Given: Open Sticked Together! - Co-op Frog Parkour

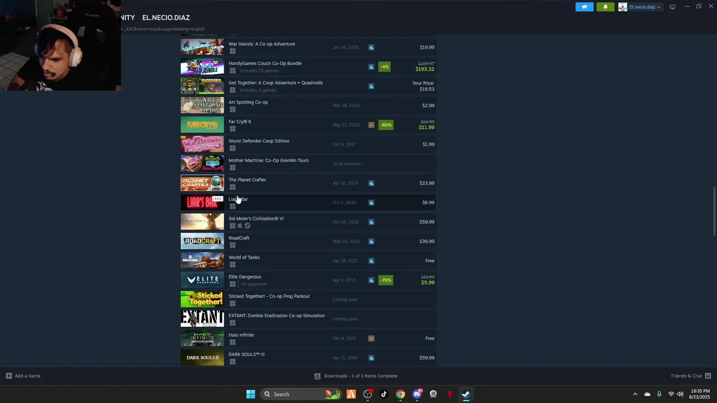Looking at the screenshot, I should (x=308, y=299).
